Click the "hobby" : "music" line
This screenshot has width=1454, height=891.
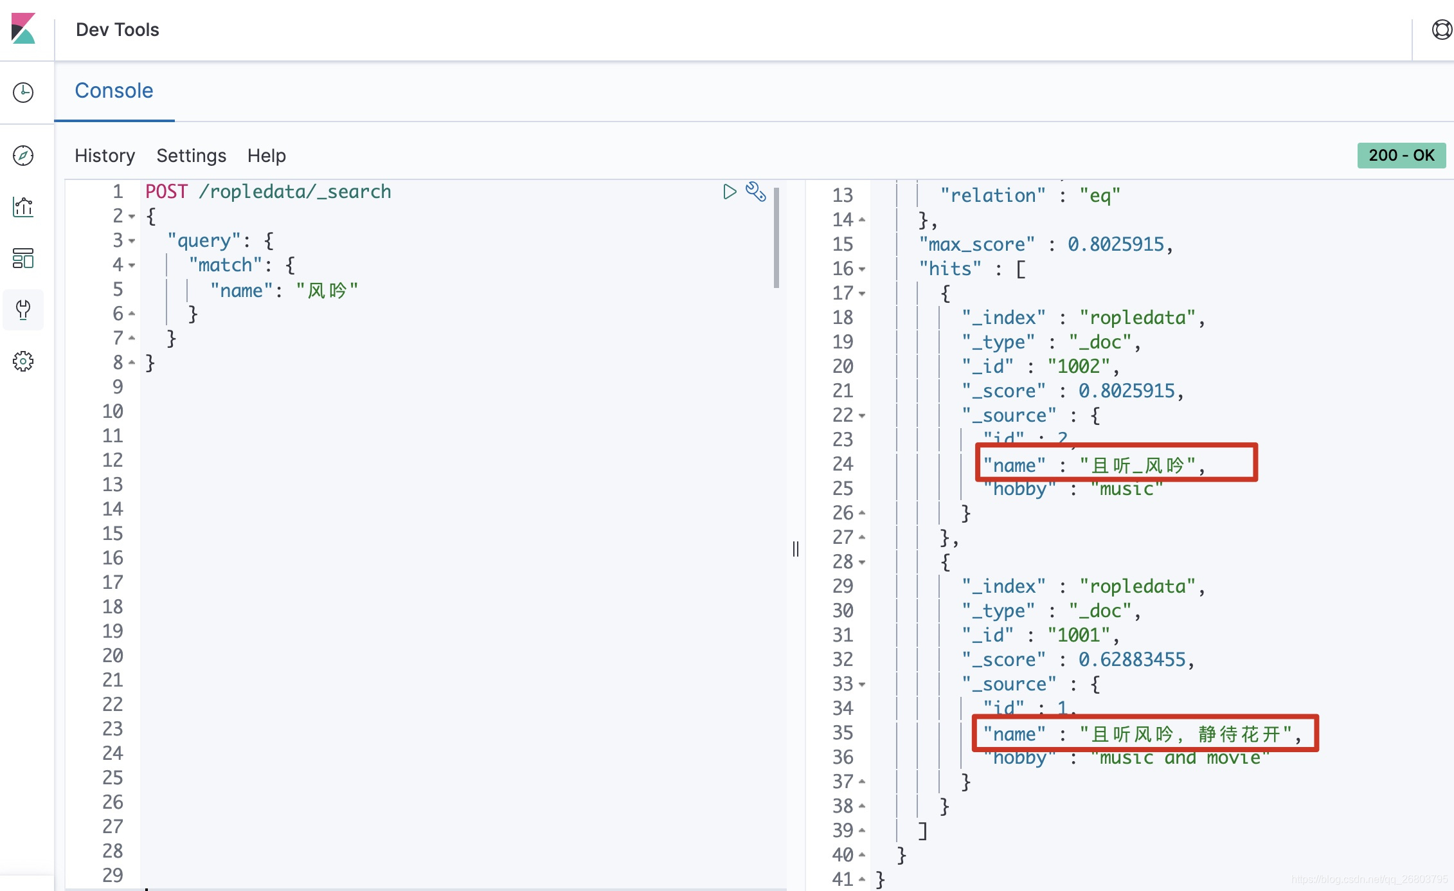coord(1073,489)
